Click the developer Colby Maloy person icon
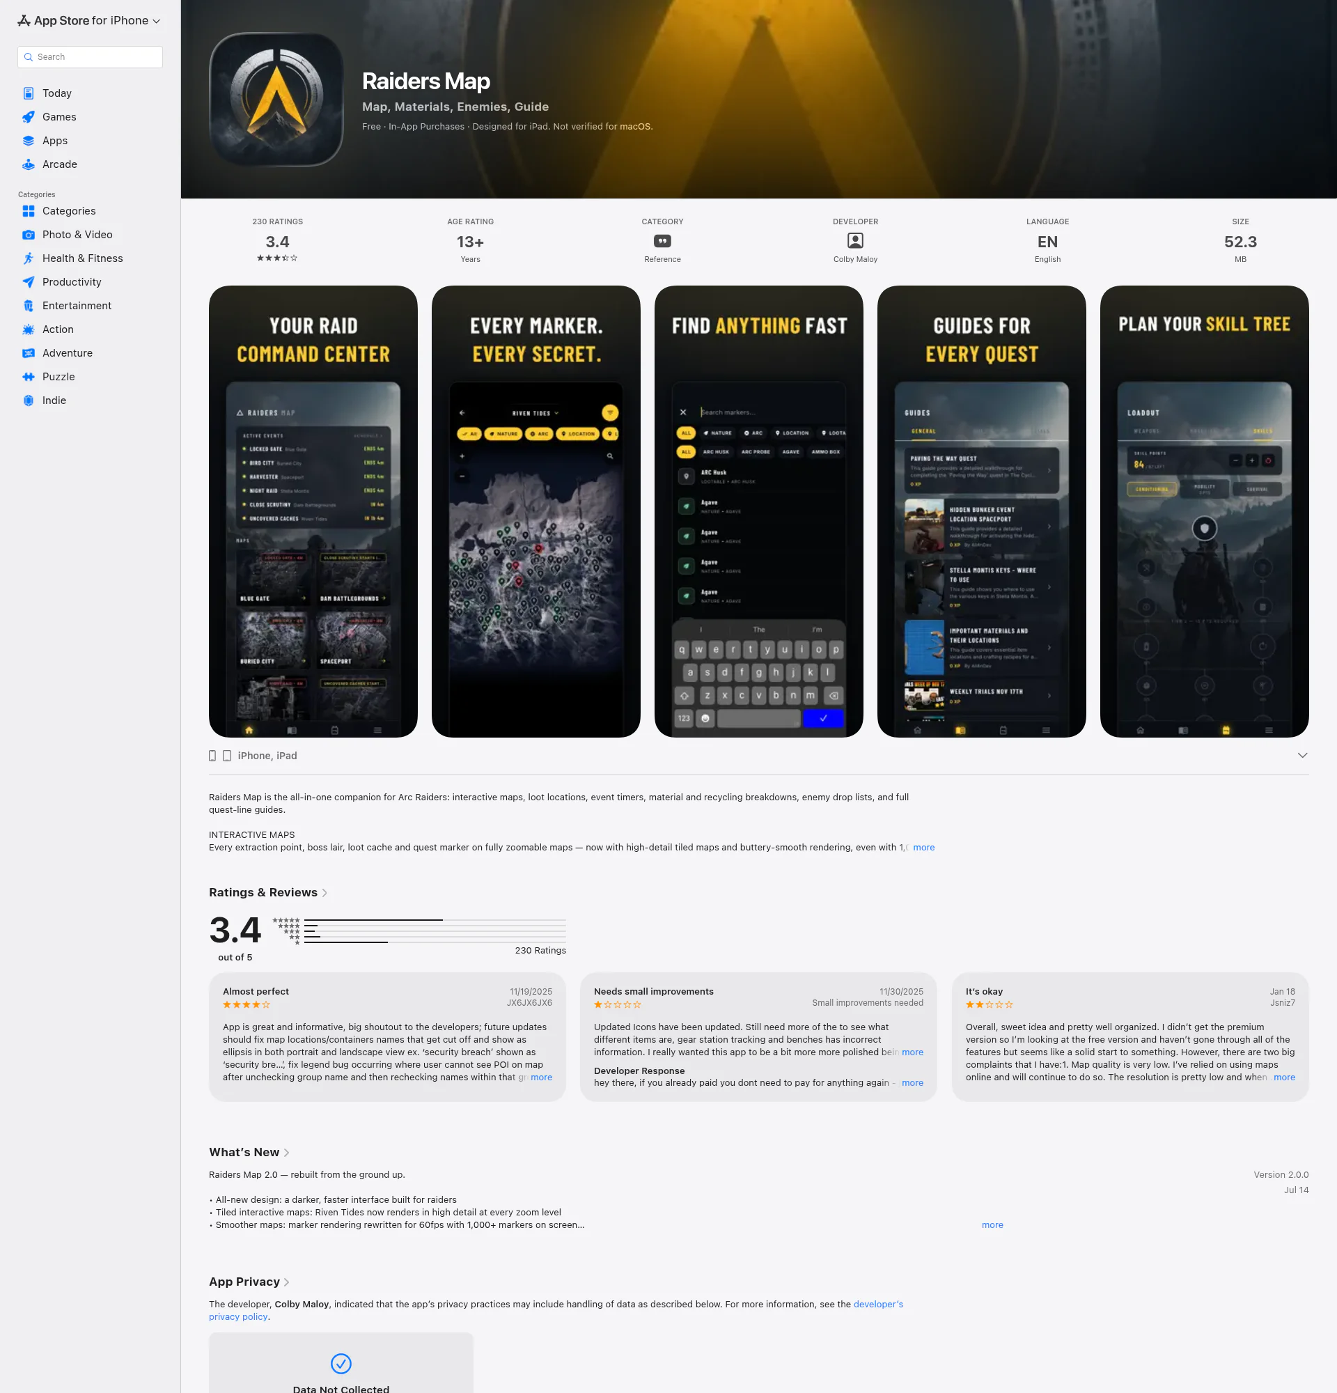Image resolution: width=1337 pixels, height=1393 pixels. (x=855, y=241)
